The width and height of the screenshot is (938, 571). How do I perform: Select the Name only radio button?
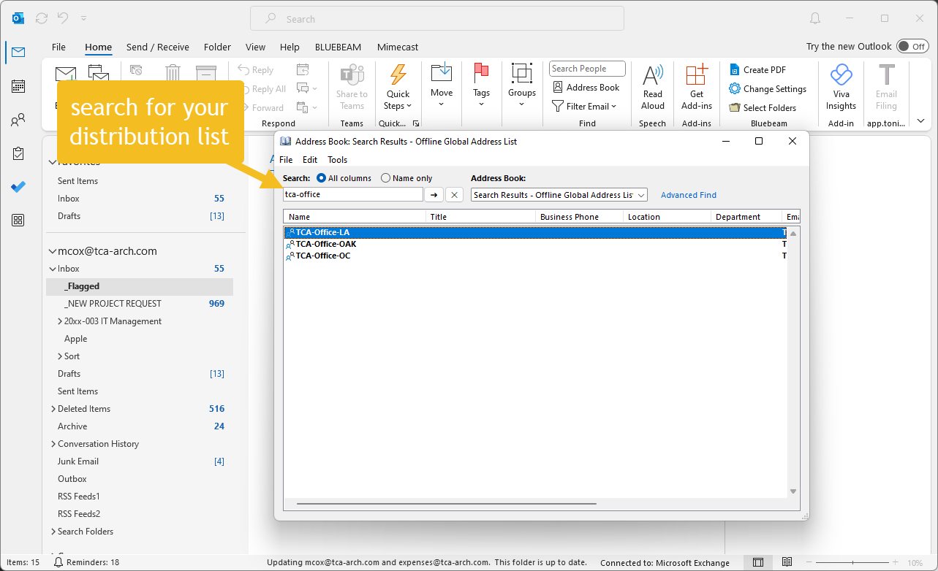(386, 178)
